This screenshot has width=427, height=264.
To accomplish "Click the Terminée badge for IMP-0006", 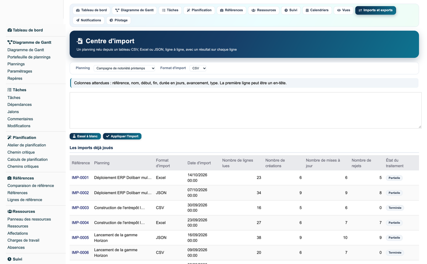I will [395, 253].
